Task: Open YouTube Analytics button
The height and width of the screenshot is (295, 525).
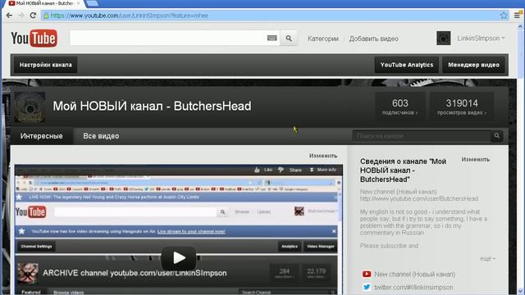Action: coord(407,65)
